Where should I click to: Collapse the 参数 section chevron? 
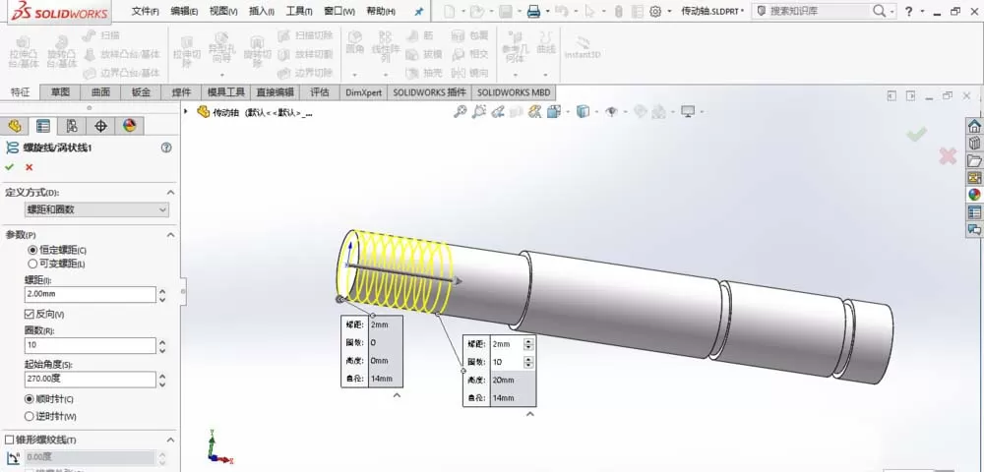[170, 234]
